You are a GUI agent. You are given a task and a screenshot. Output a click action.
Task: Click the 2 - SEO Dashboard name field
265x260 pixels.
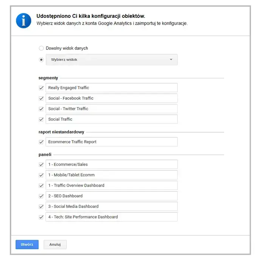pos(112,196)
